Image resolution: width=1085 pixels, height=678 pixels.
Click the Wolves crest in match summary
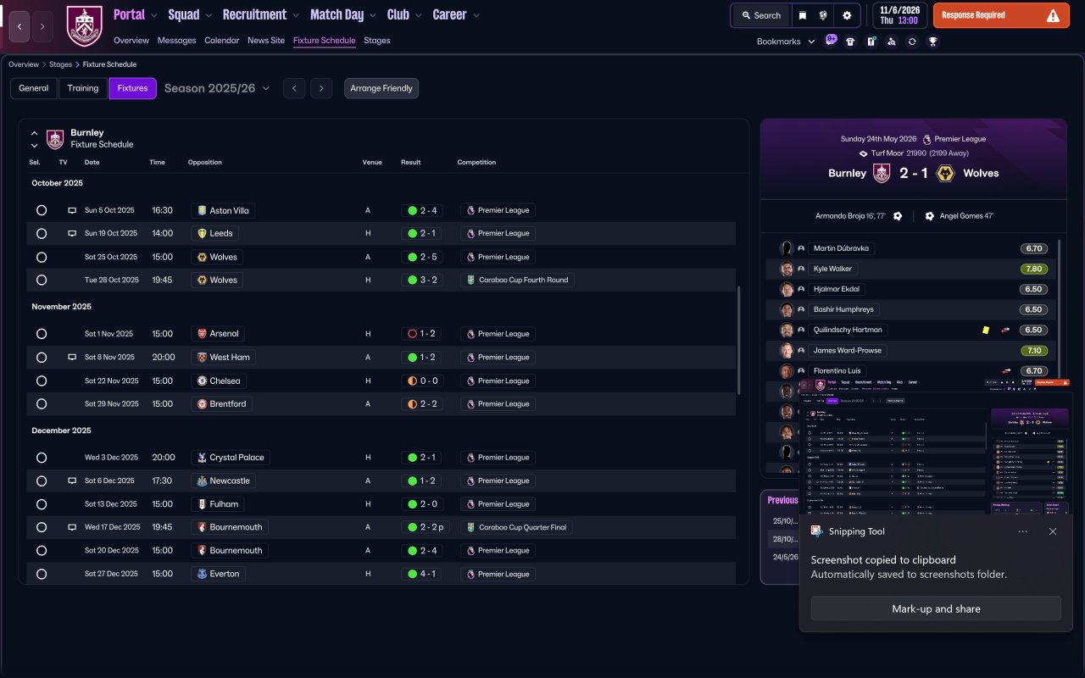point(946,173)
